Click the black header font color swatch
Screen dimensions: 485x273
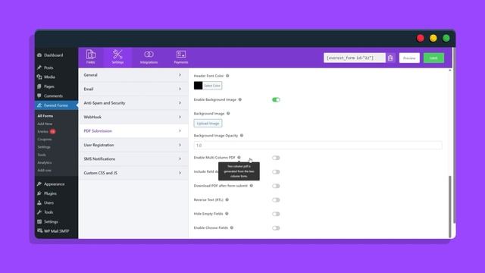point(199,86)
